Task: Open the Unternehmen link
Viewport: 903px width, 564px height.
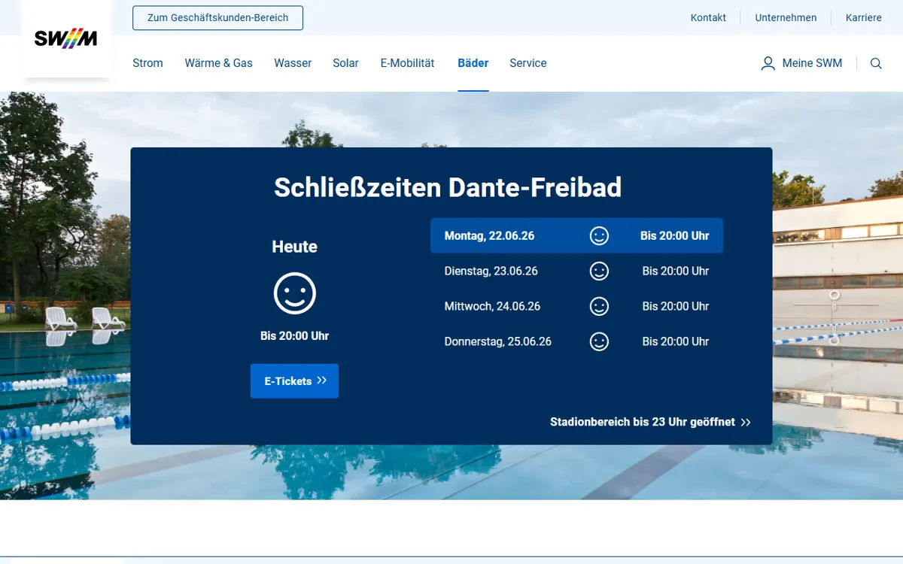Action: click(786, 18)
